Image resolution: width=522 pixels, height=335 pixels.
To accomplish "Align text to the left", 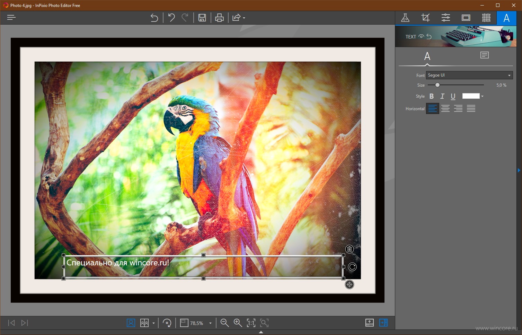I will pos(433,108).
